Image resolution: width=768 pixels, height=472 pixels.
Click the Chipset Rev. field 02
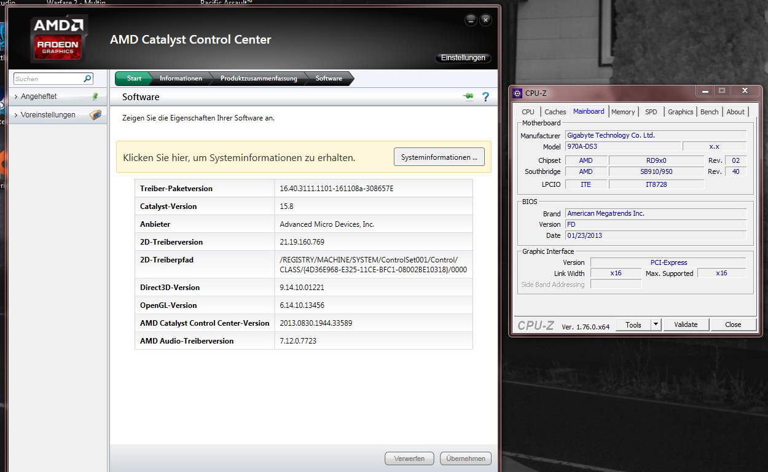(x=735, y=160)
